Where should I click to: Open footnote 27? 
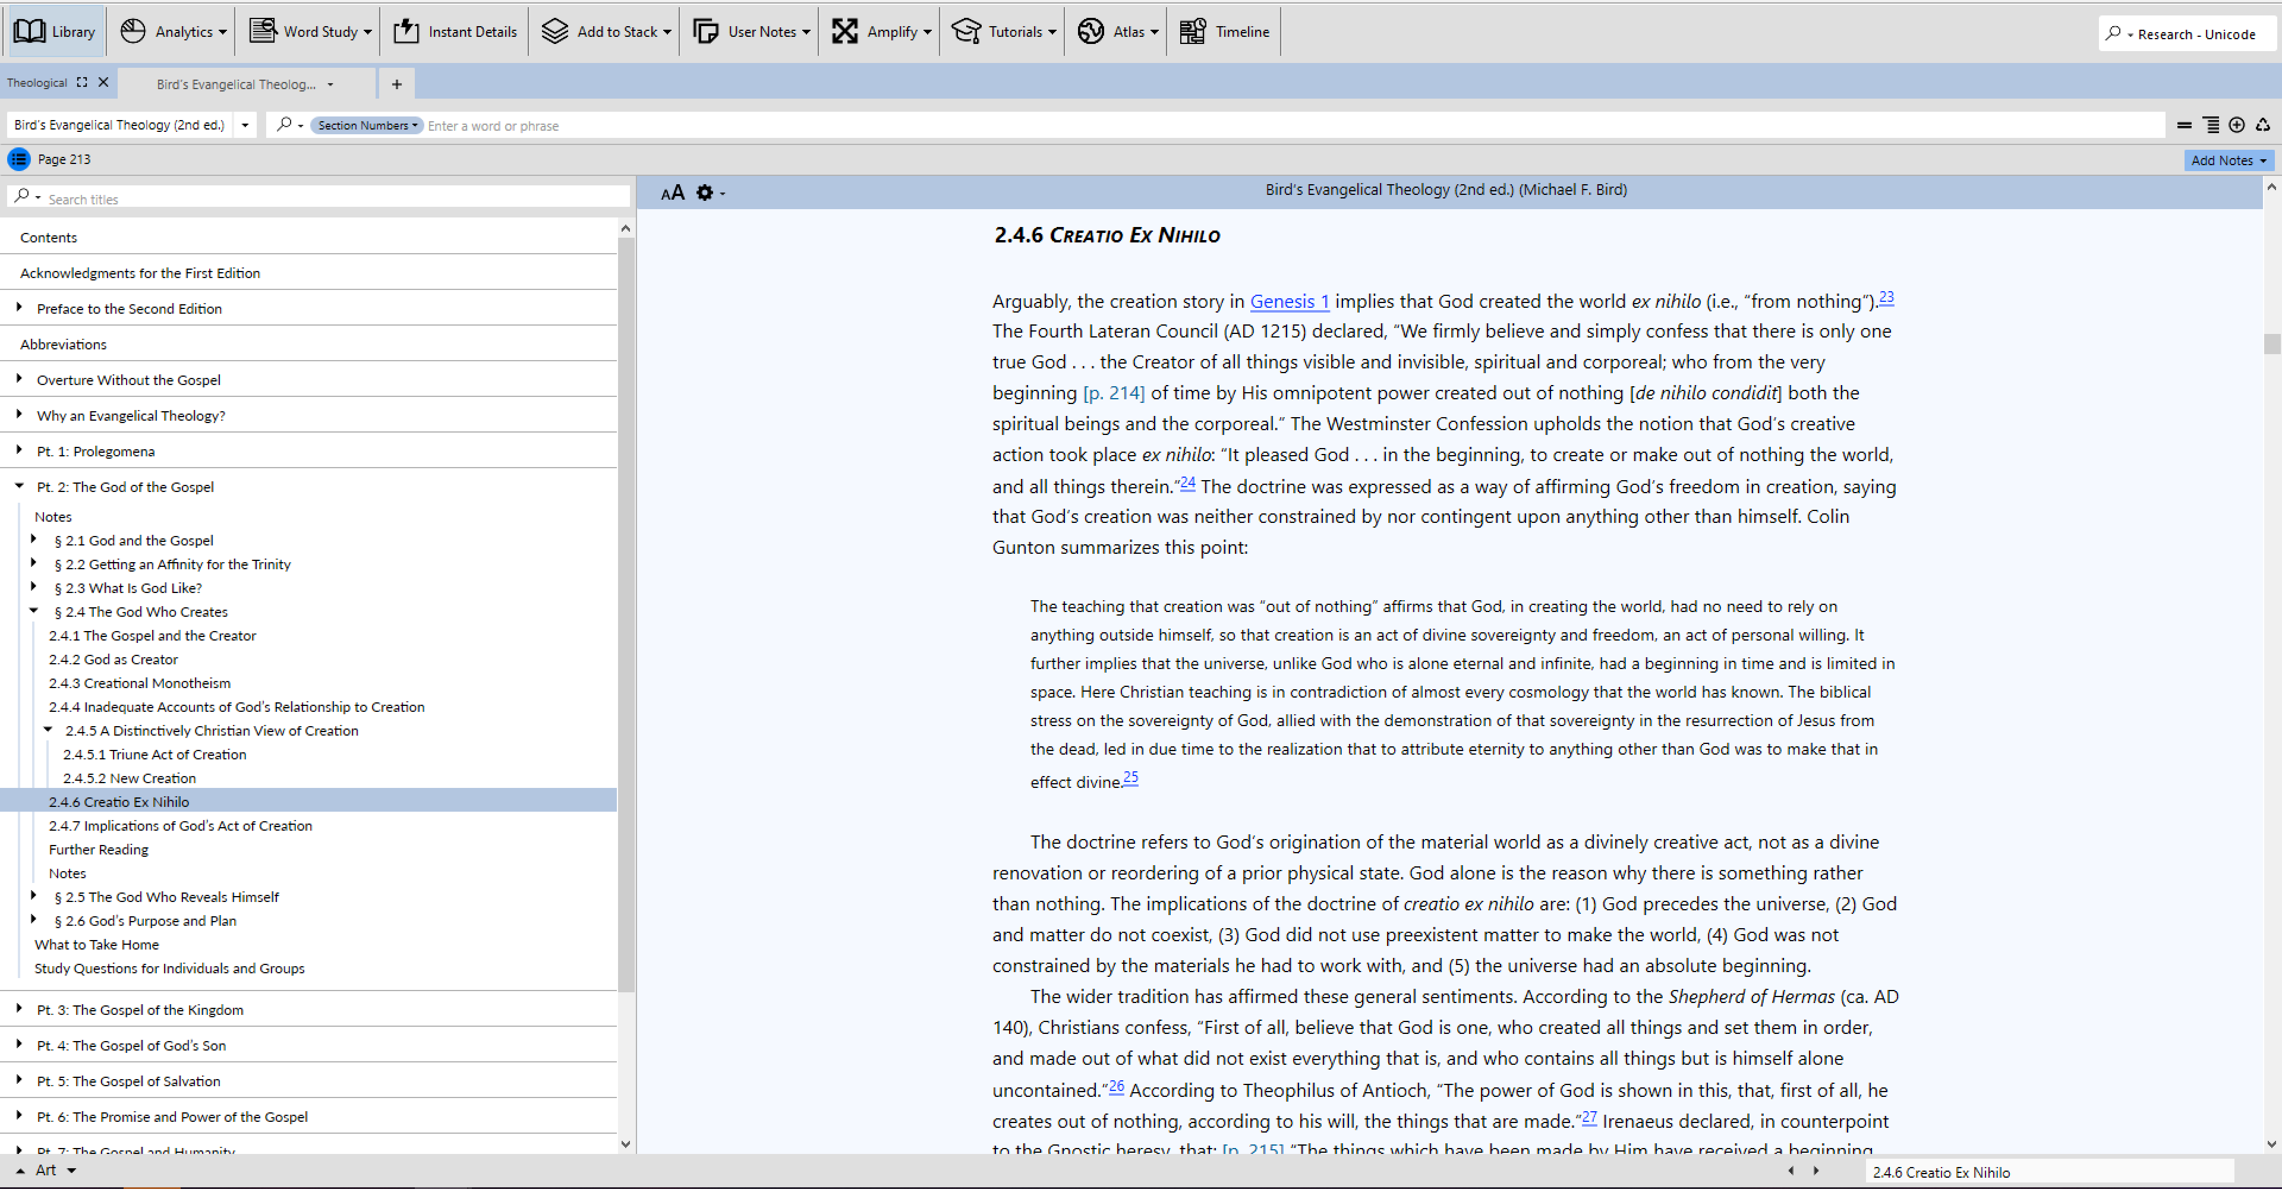[1589, 1117]
